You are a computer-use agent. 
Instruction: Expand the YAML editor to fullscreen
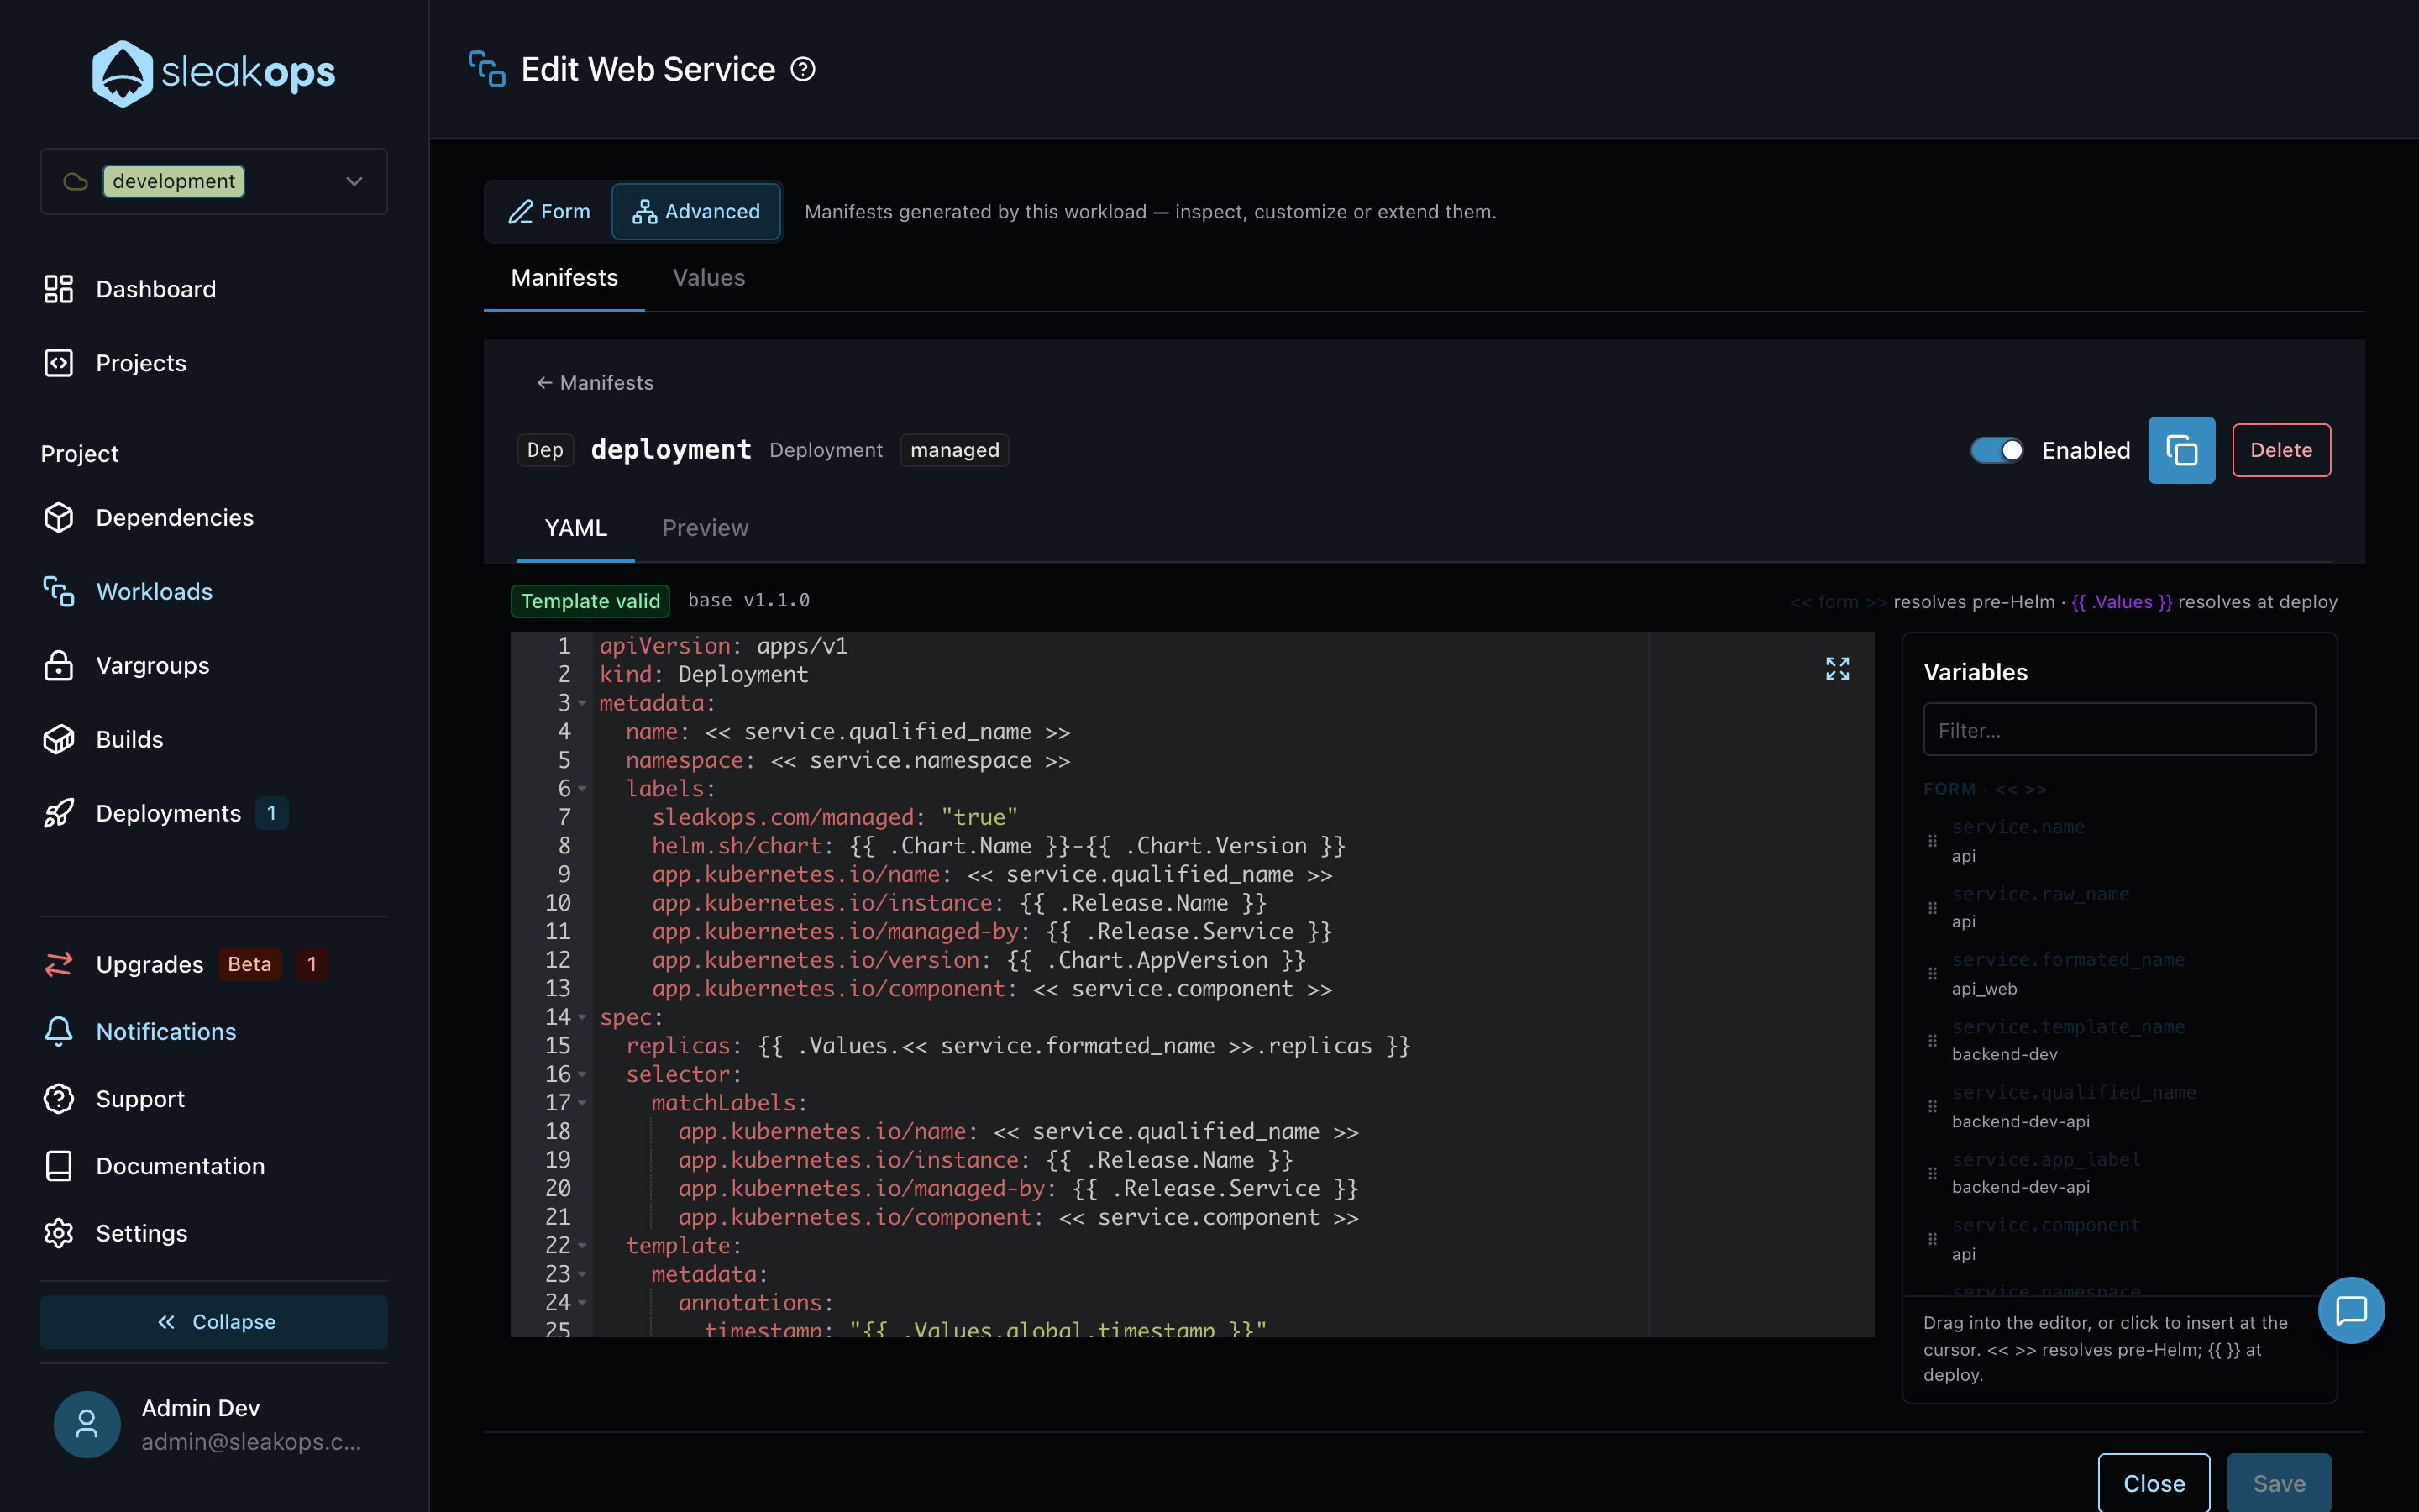point(1837,668)
